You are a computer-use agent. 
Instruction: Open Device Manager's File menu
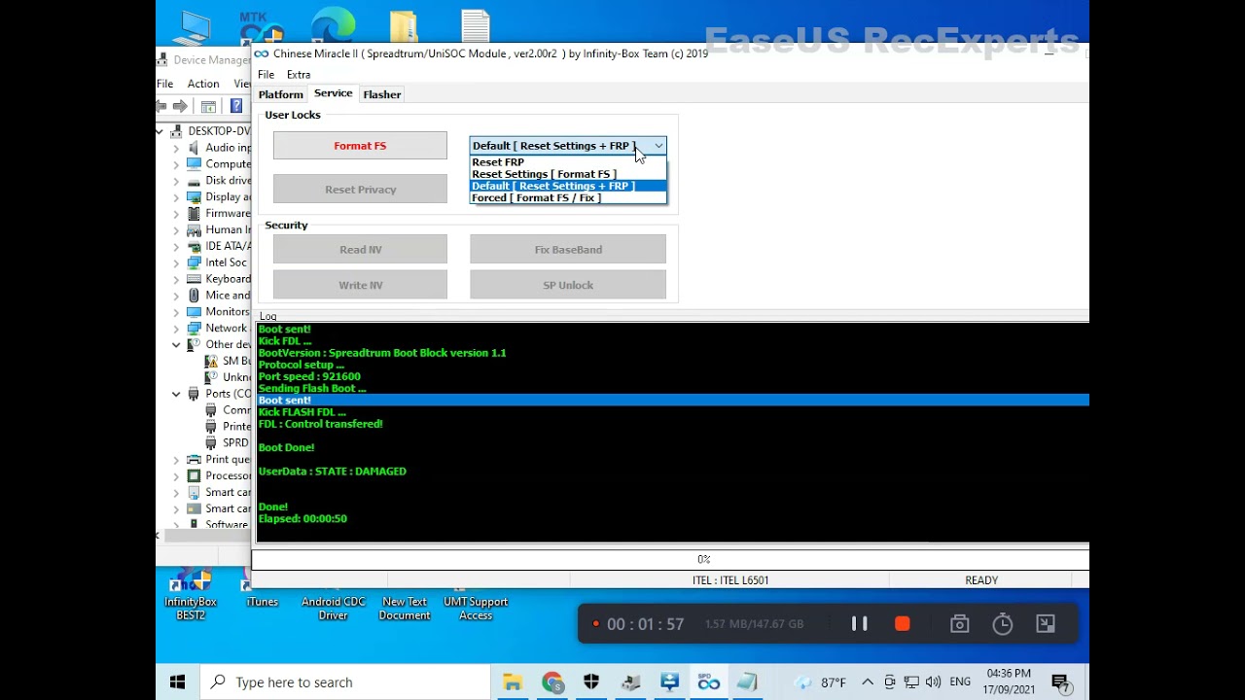click(x=165, y=84)
